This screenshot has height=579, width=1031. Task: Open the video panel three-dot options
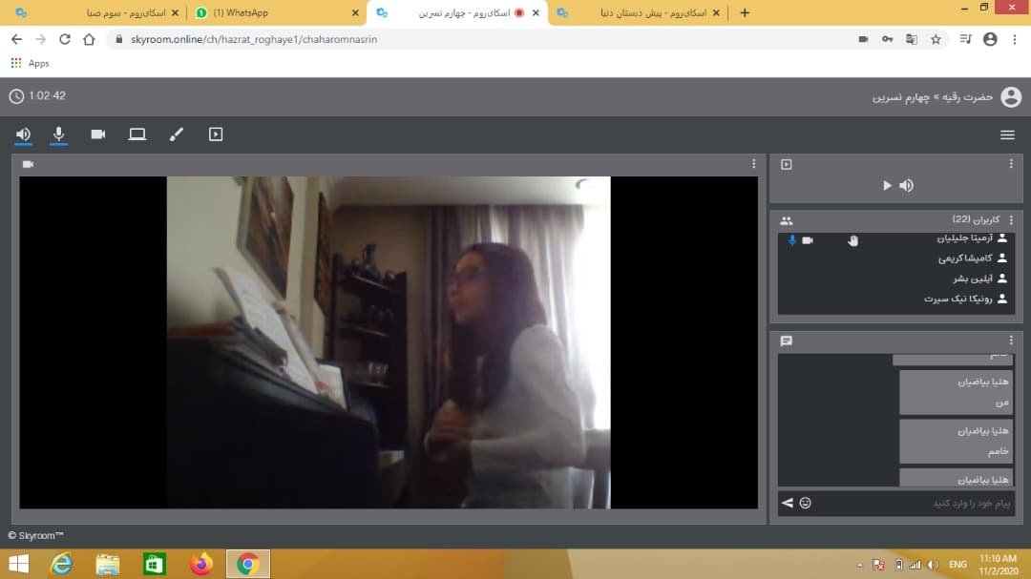(754, 164)
